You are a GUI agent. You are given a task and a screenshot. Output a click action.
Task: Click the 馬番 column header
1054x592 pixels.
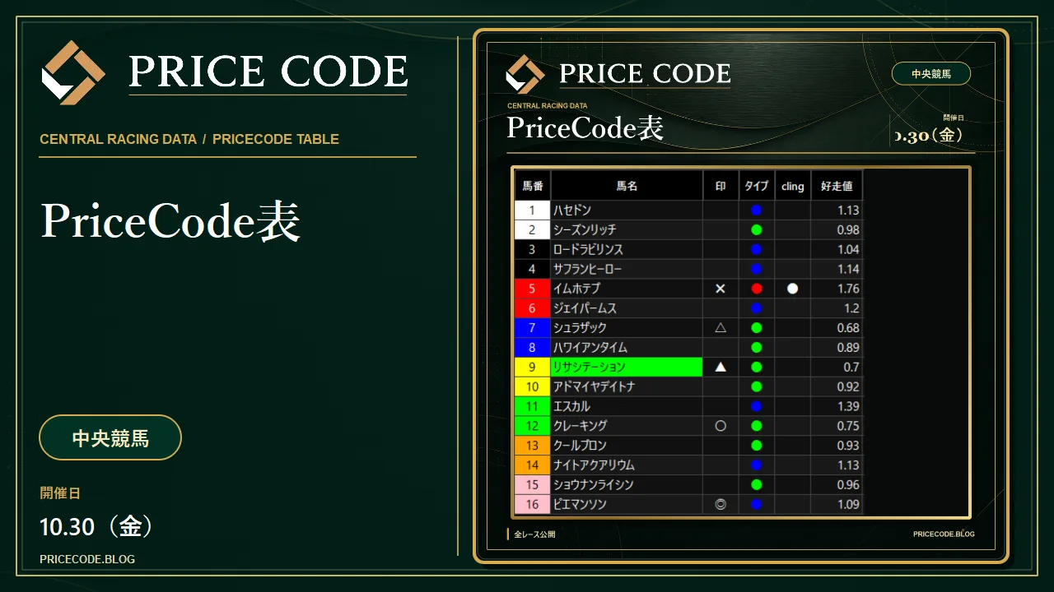click(533, 187)
